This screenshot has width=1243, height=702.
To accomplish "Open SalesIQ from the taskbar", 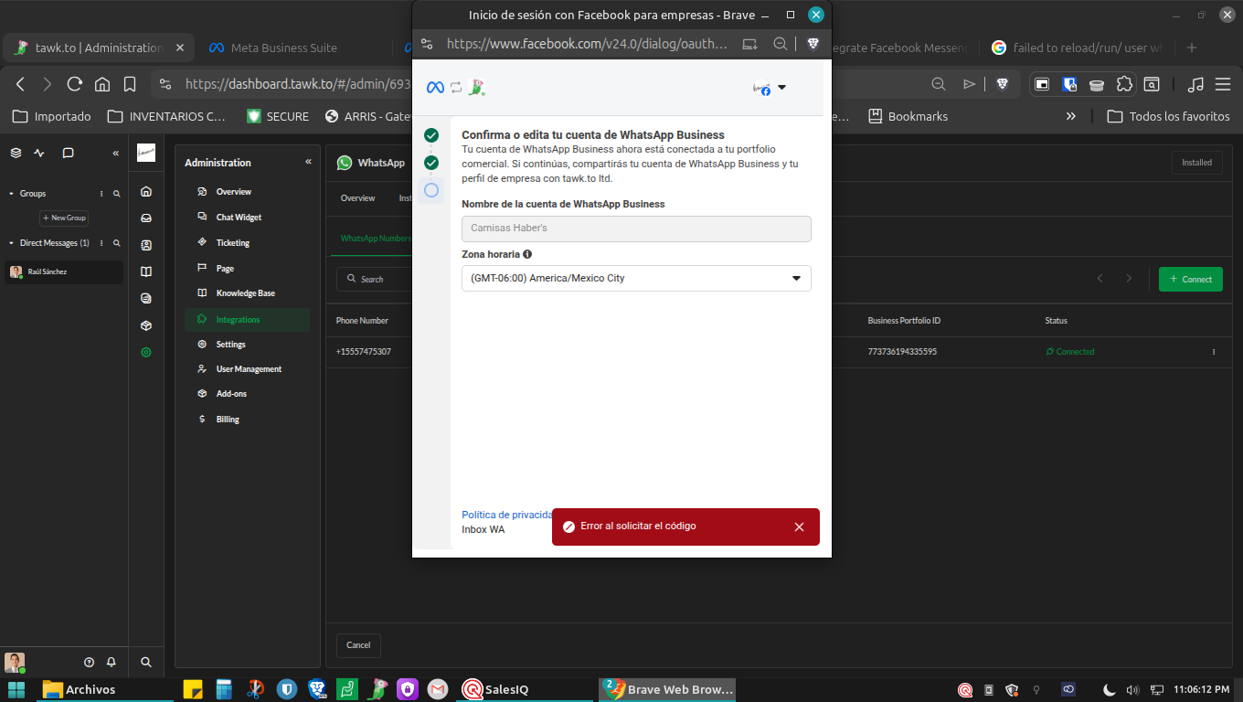I will pos(496,689).
